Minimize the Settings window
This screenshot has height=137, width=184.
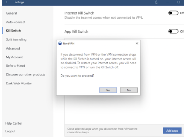click(x=167, y=2)
